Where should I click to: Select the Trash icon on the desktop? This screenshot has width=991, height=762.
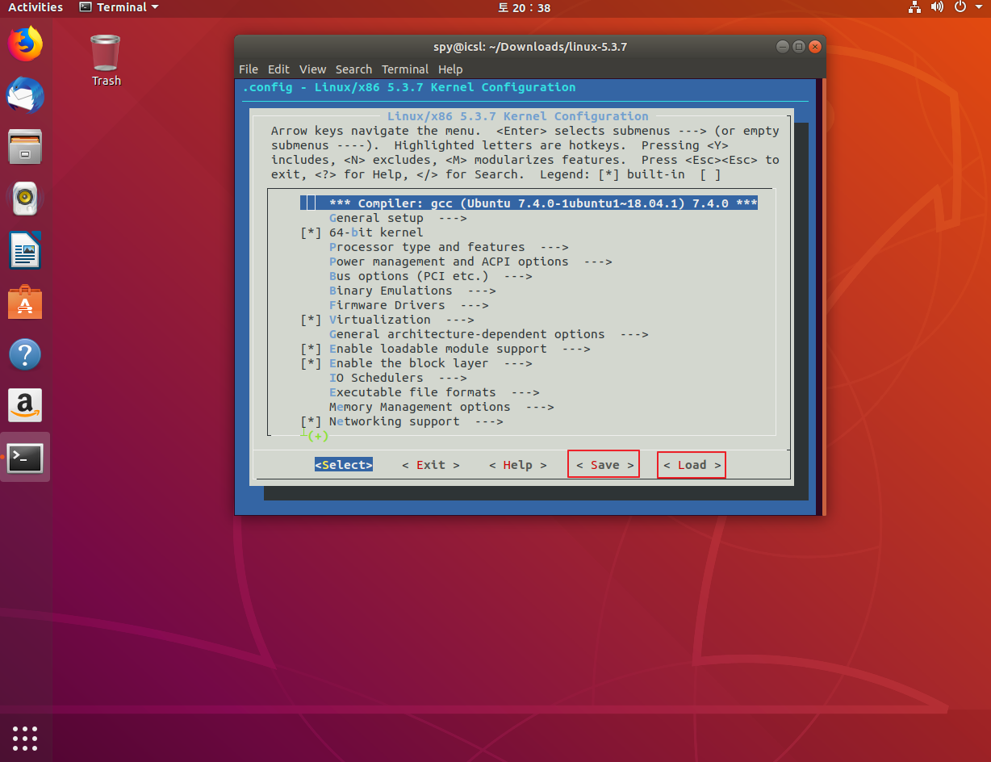(x=106, y=60)
